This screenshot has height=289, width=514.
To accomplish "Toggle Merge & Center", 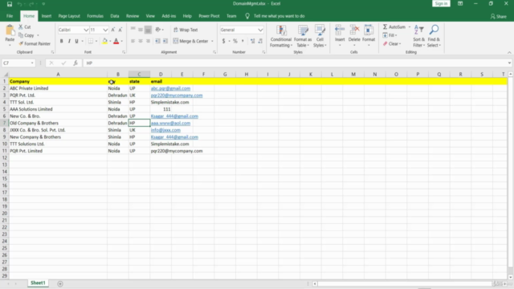I will 191,41.
